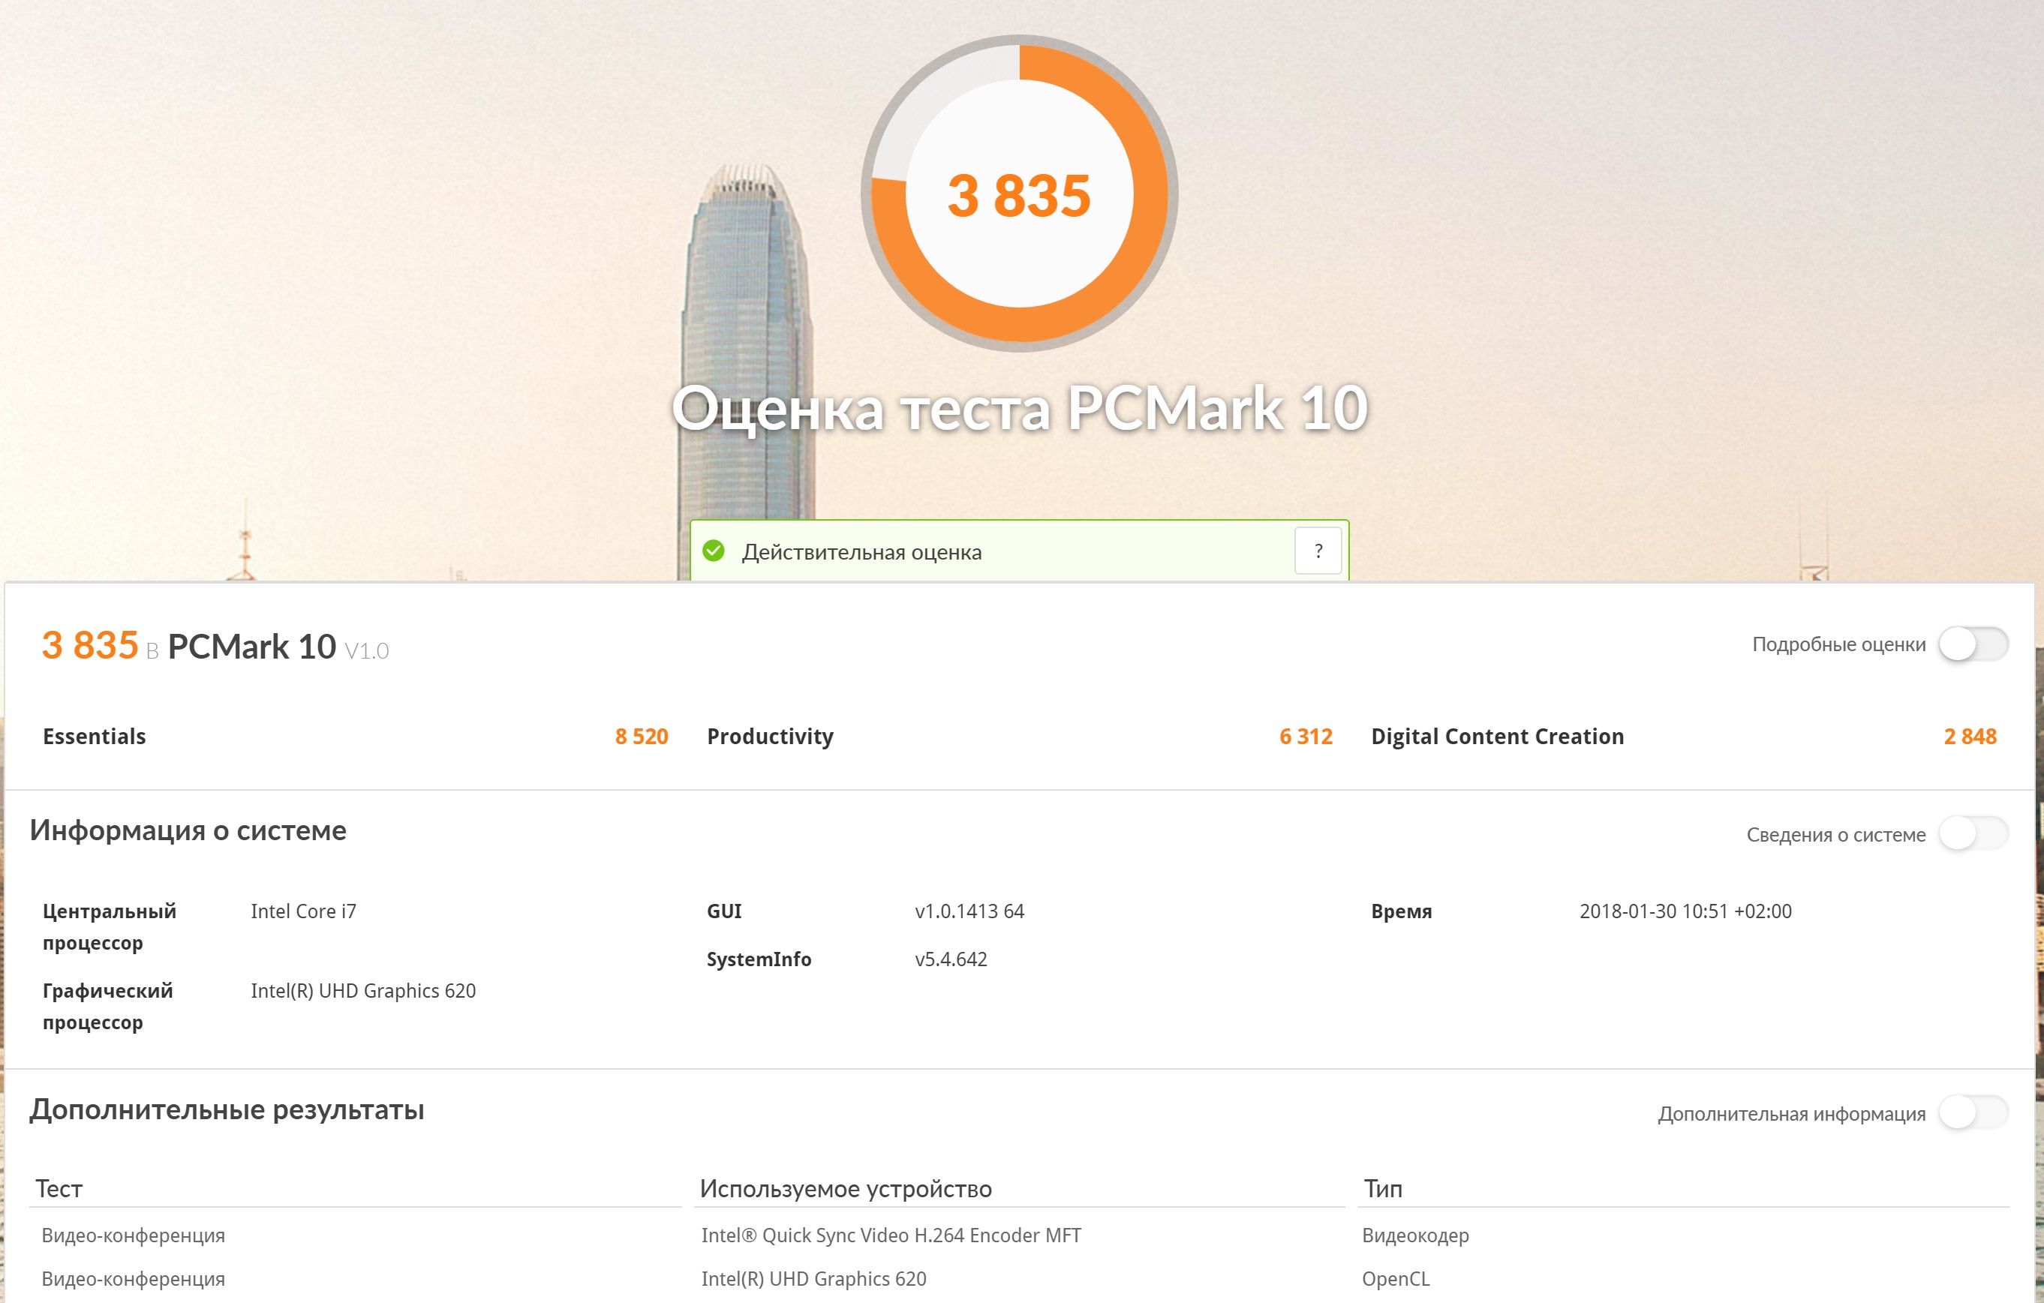
Task: Click the timestamp 2018-01-30 10:51 +02:00
Action: [x=1685, y=911]
